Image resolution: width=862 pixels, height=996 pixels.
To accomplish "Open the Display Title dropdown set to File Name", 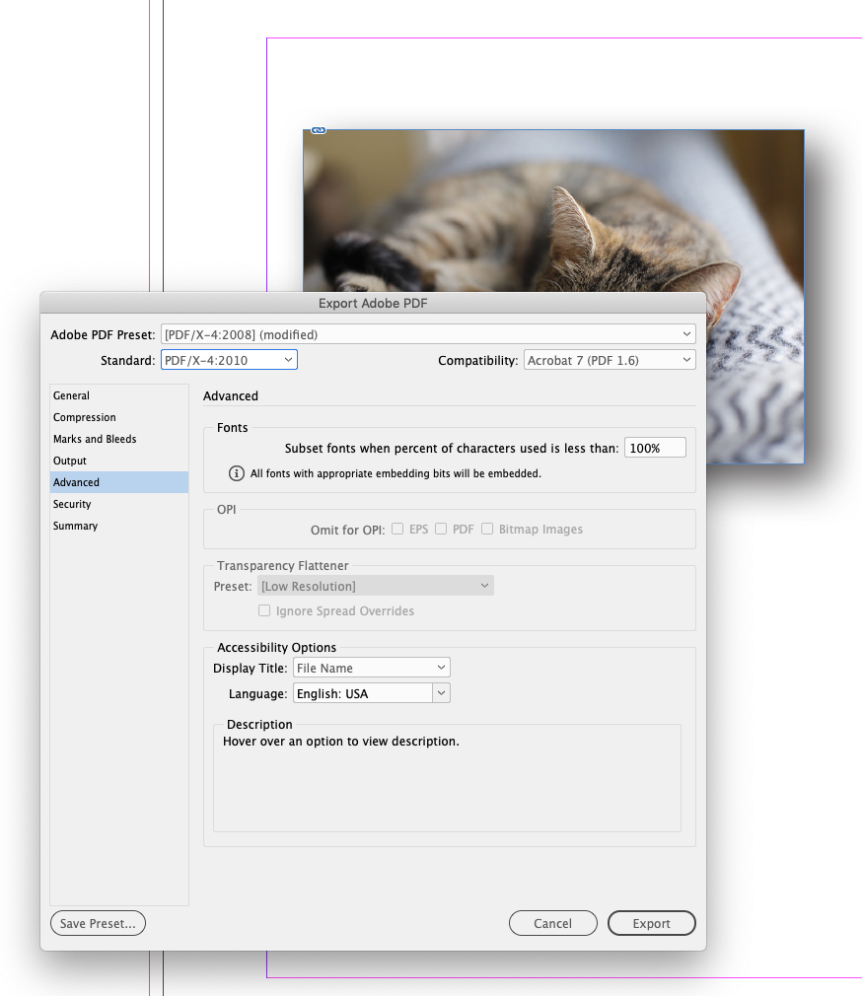I will click(x=371, y=667).
